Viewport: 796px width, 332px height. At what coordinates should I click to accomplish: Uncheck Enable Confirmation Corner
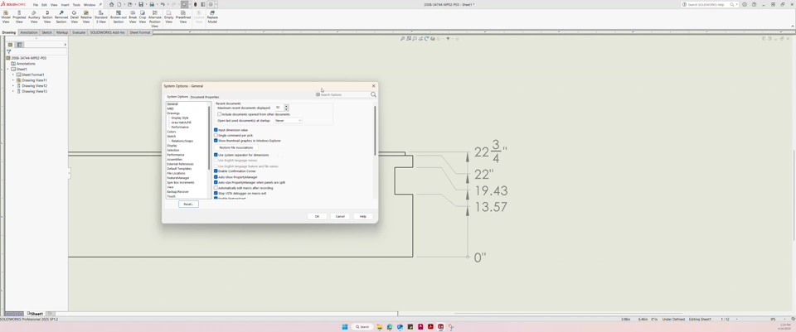point(216,171)
